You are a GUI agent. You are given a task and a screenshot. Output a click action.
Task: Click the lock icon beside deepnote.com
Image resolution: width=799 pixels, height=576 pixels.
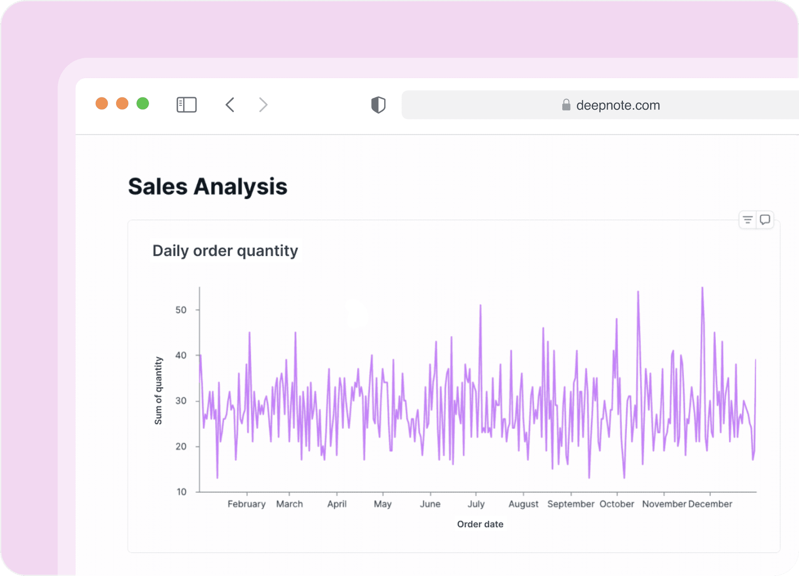pos(566,105)
